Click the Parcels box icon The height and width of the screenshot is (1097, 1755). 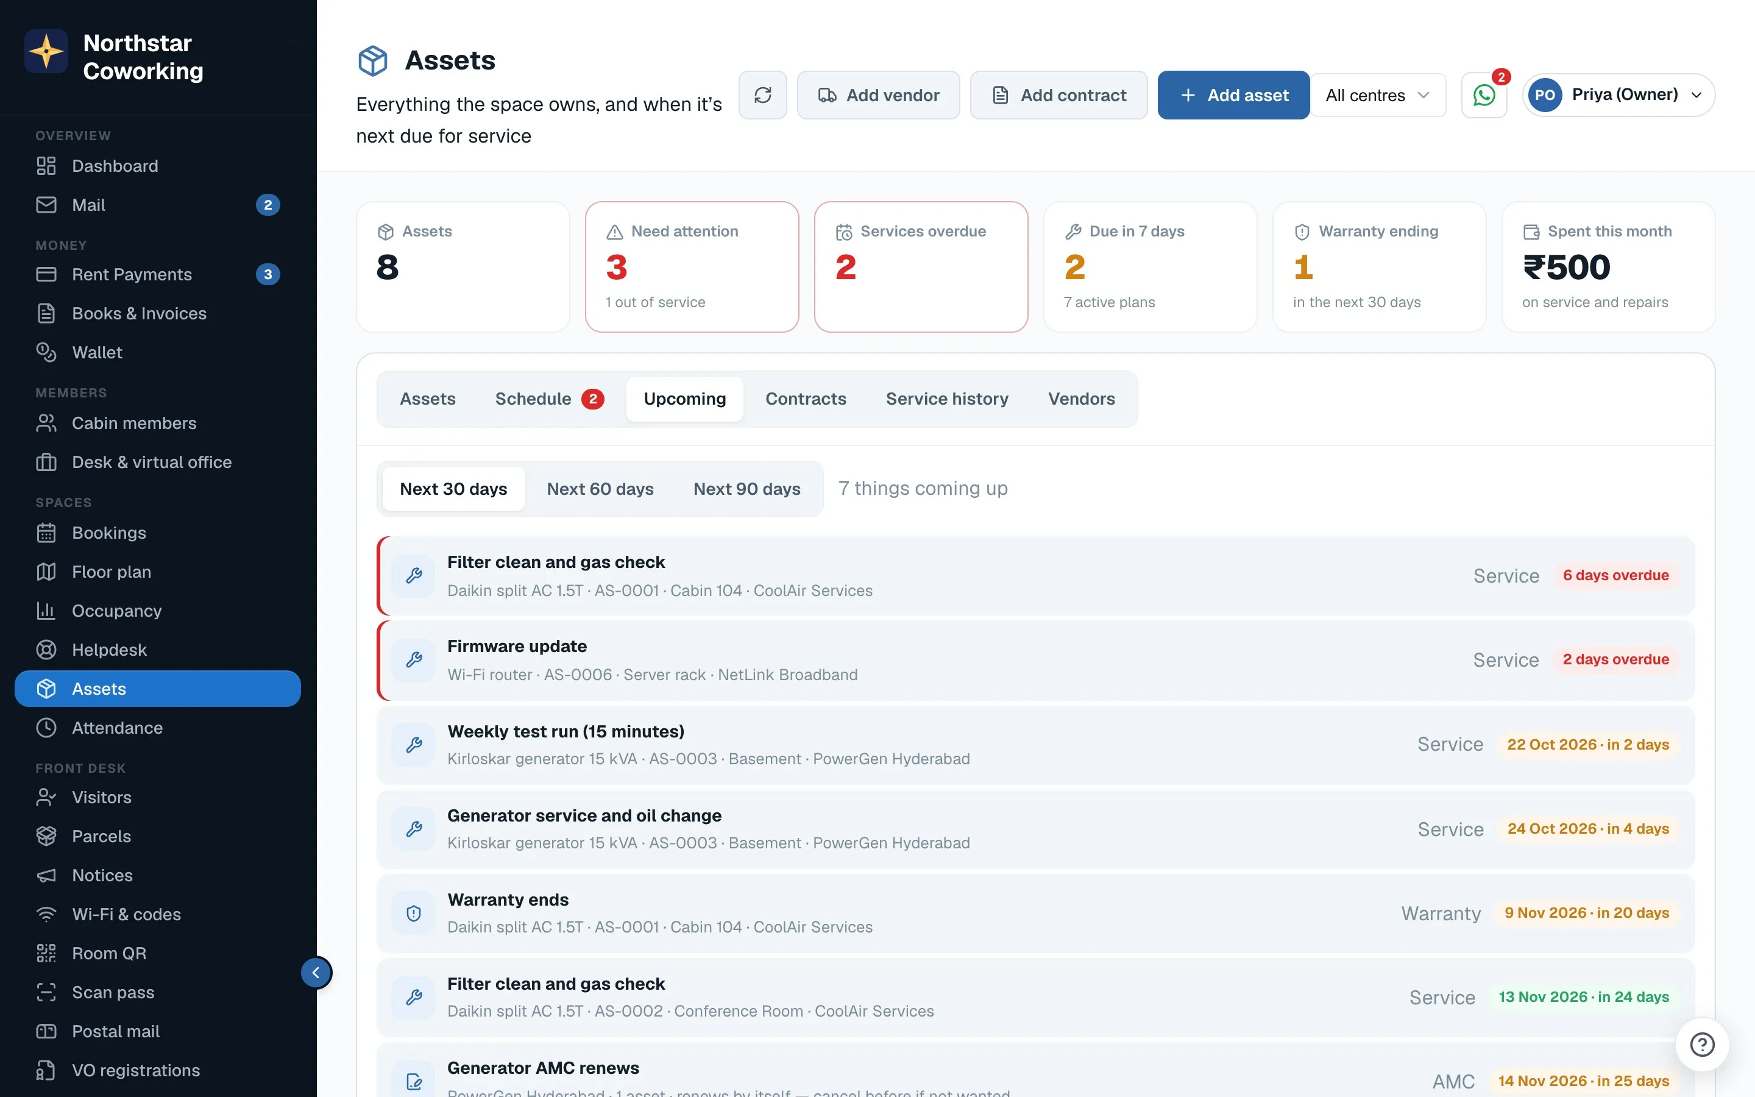pos(46,836)
